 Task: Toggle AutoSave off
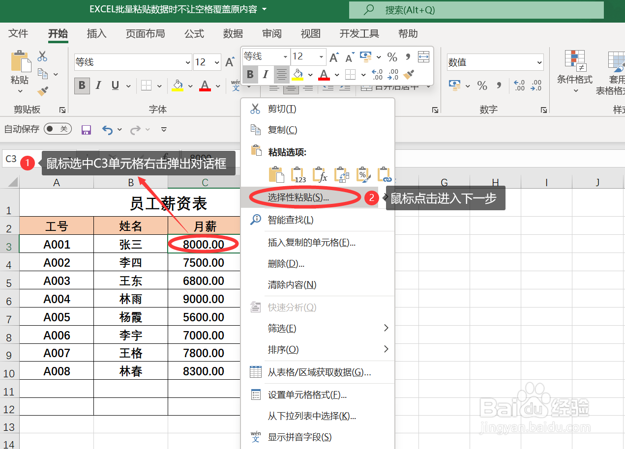pyautogui.click(x=57, y=129)
